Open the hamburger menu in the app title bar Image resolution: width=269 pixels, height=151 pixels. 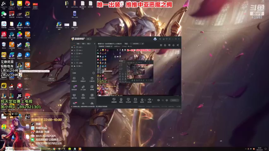(x=170, y=39)
